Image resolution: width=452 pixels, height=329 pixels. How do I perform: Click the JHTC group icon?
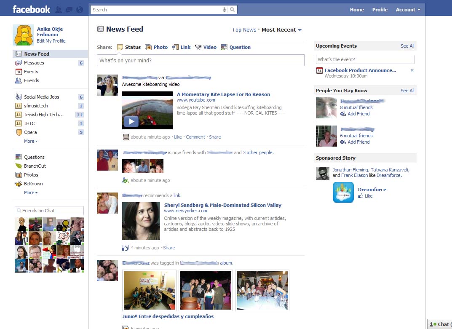point(19,124)
